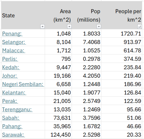
Task: Follow the Kedah hyperlink
Action: click(11, 67)
